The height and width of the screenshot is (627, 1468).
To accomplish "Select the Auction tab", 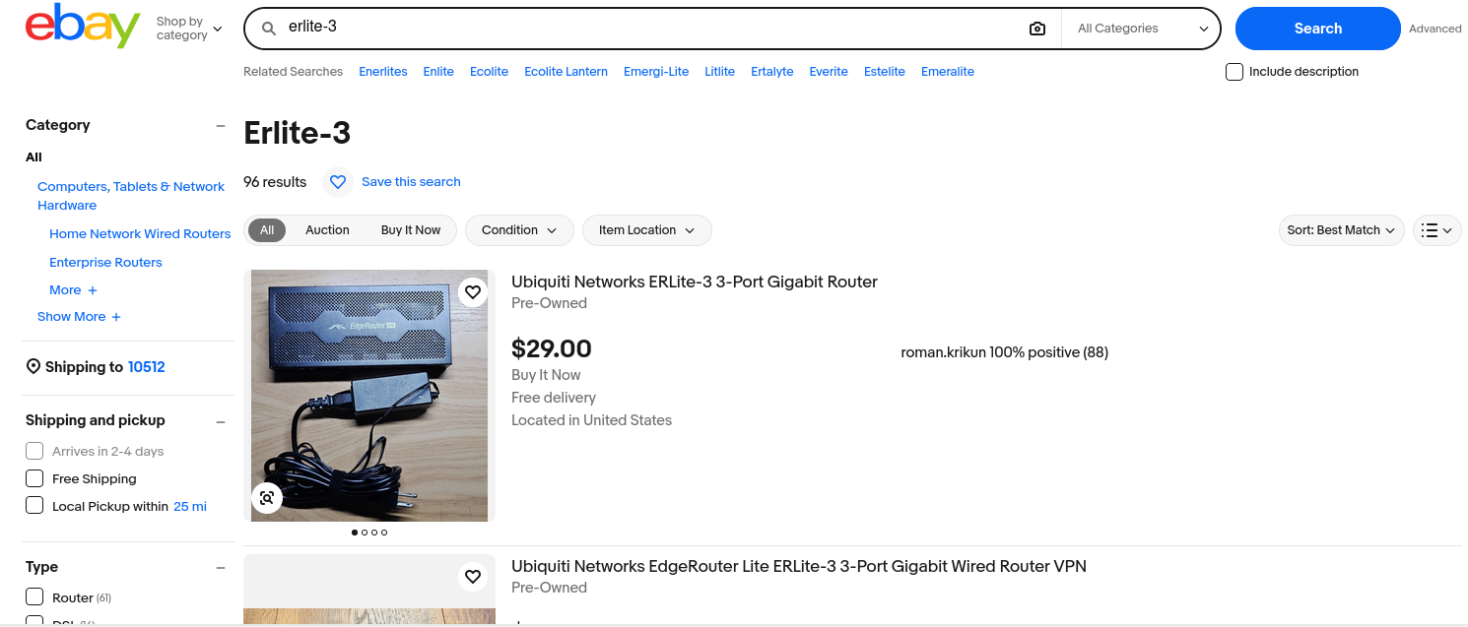I will click(x=327, y=230).
